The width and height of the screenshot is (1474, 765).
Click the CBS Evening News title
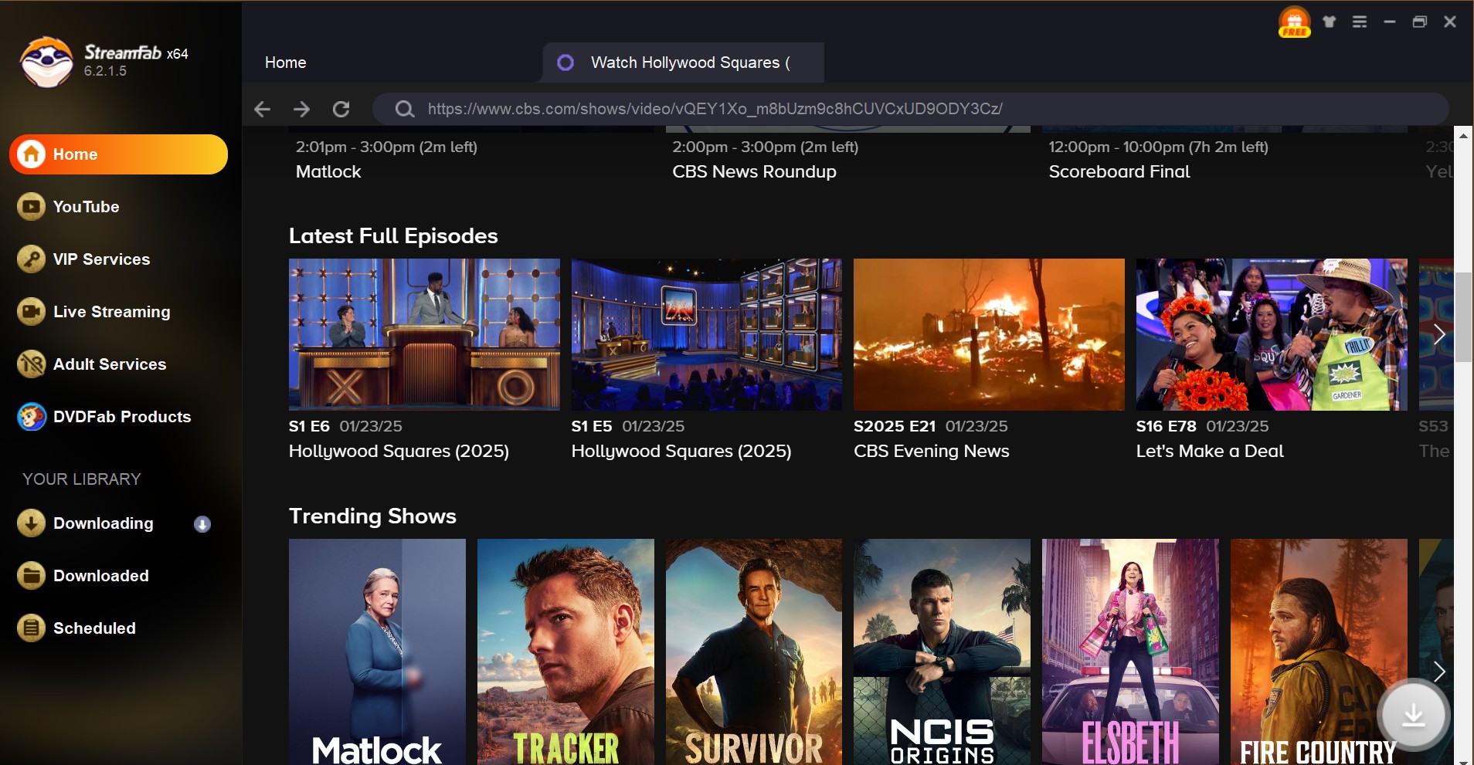[932, 451]
